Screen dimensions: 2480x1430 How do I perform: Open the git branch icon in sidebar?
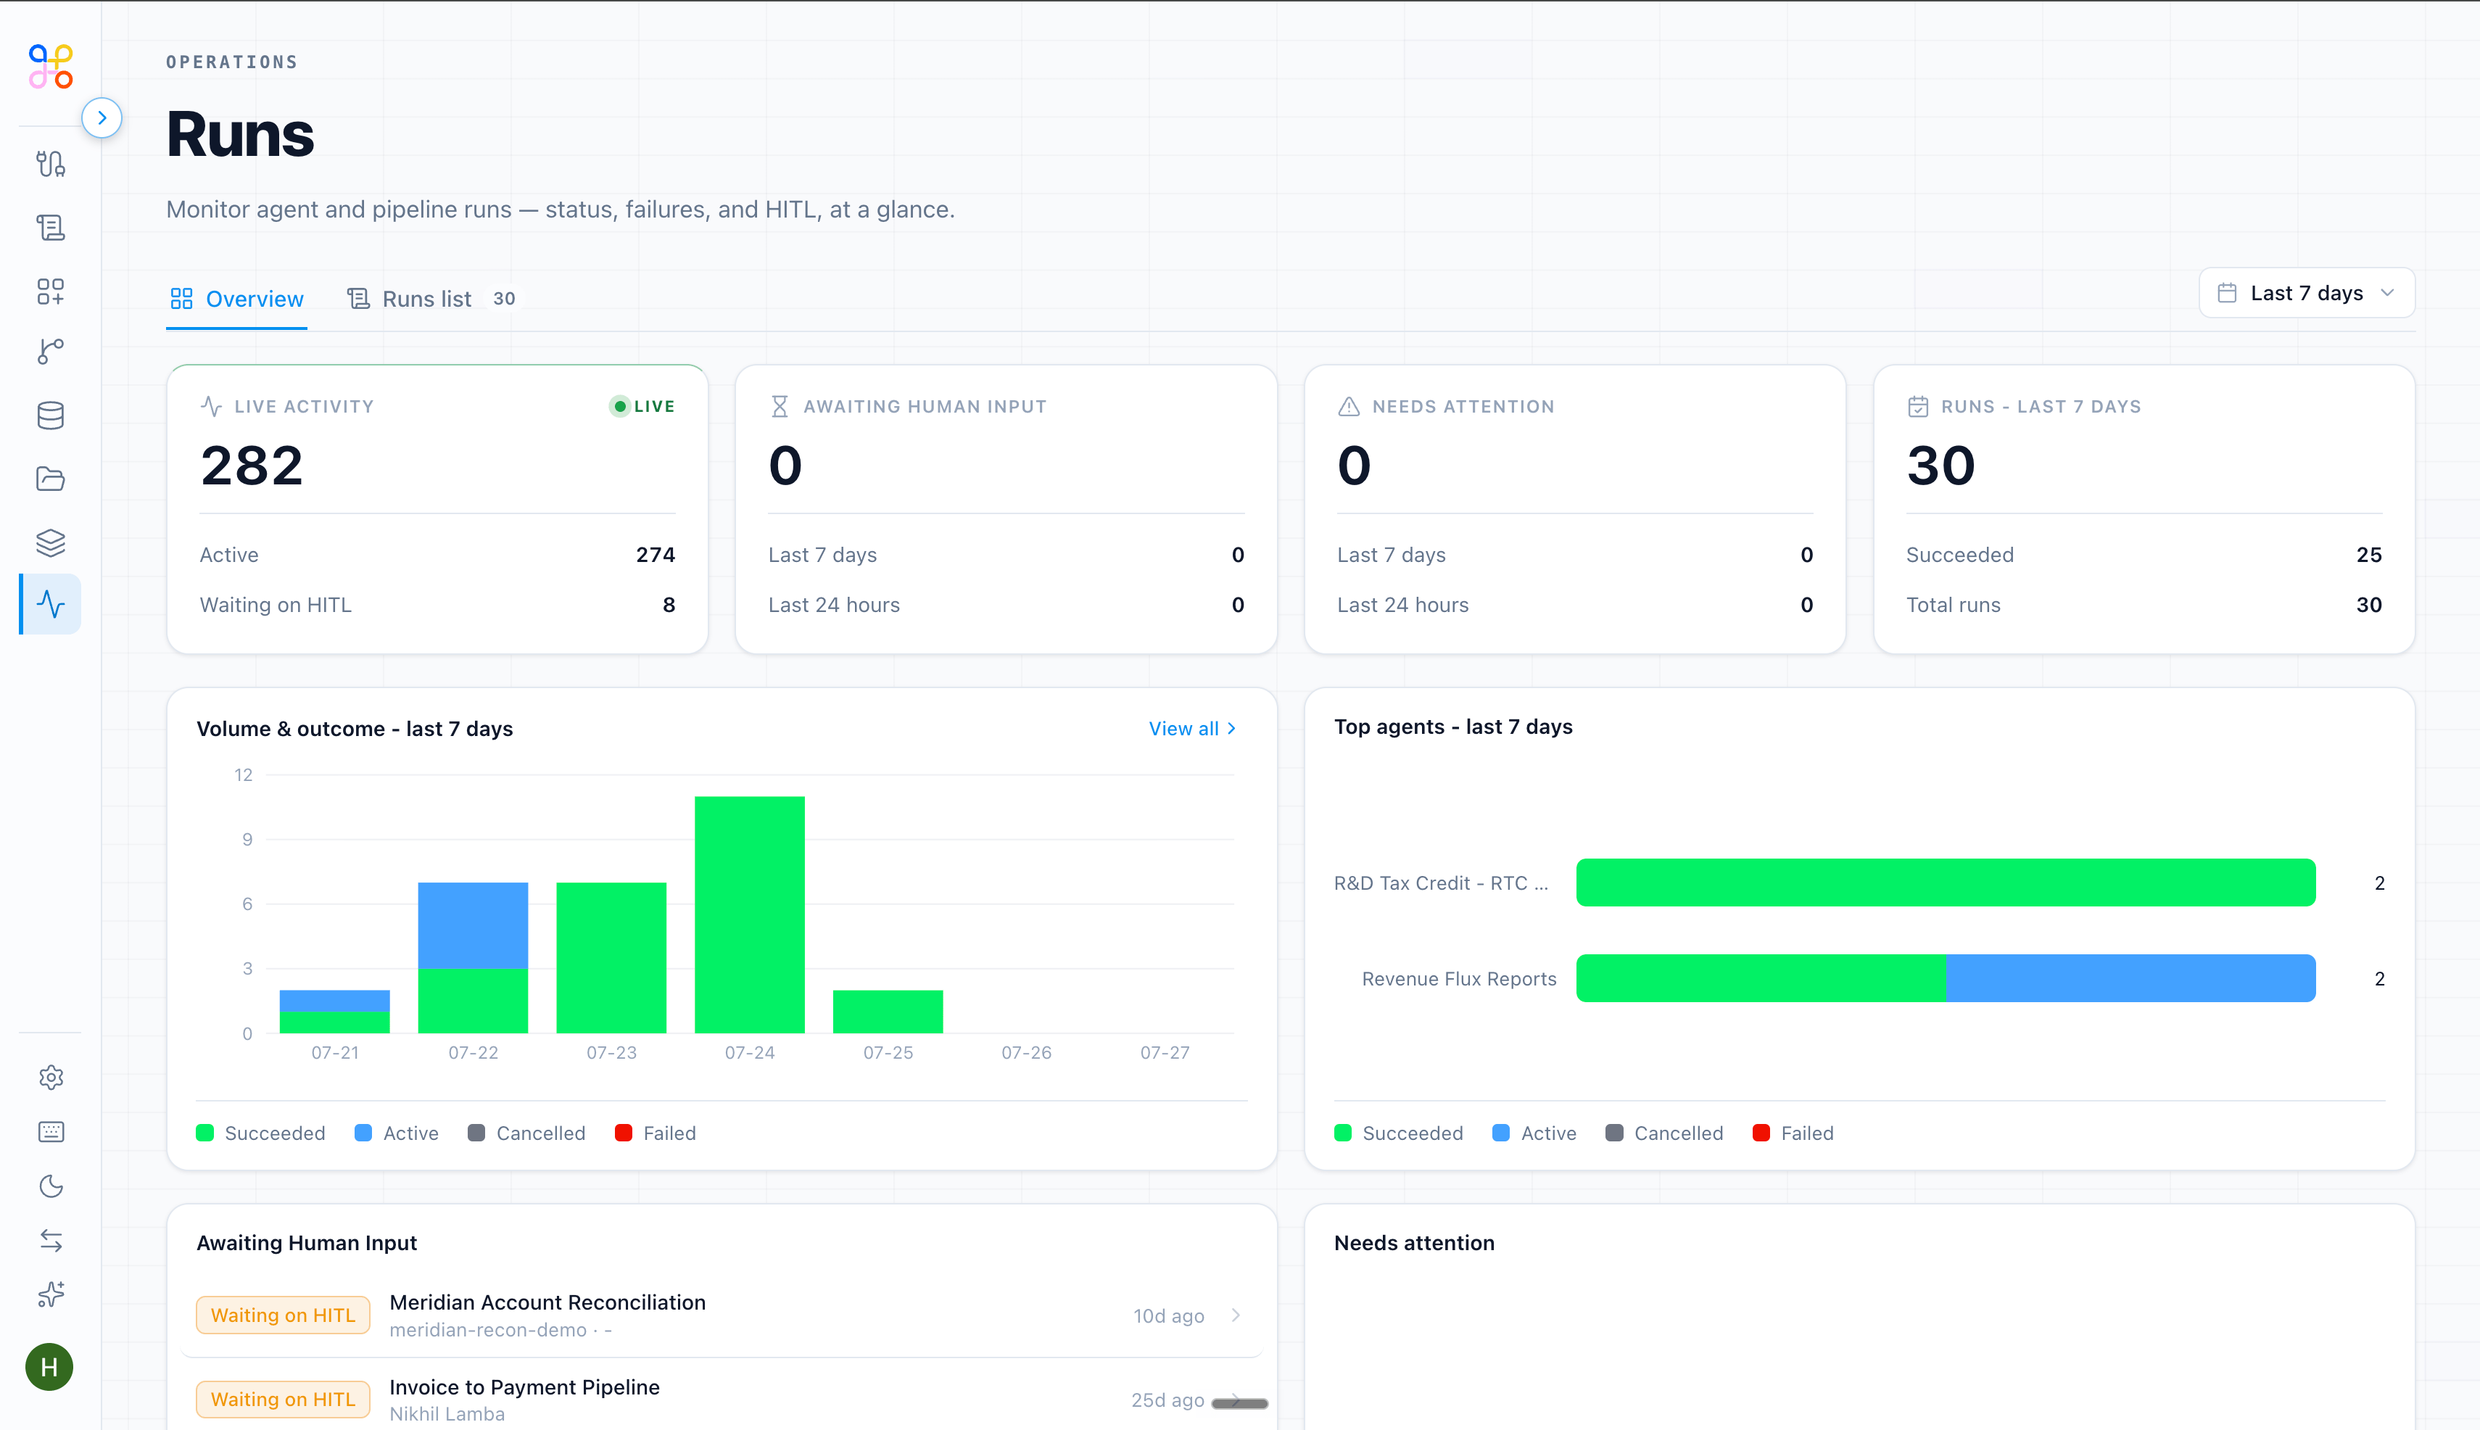(50, 352)
